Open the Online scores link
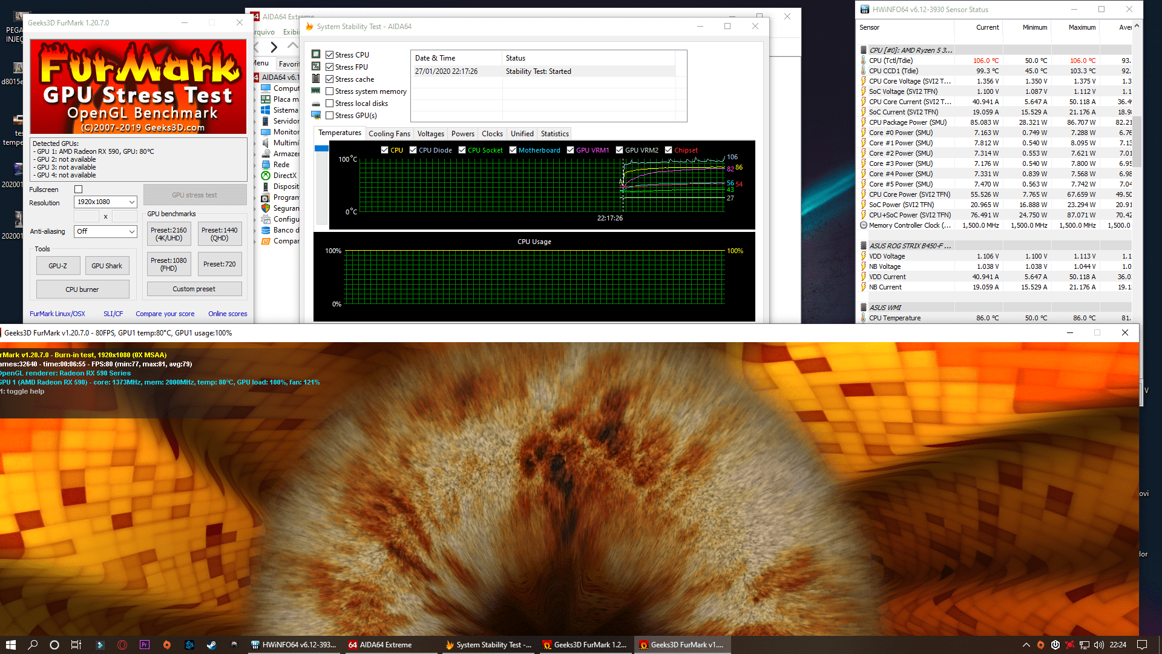The width and height of the screenshot is (1162, 654). pos(228,314)
